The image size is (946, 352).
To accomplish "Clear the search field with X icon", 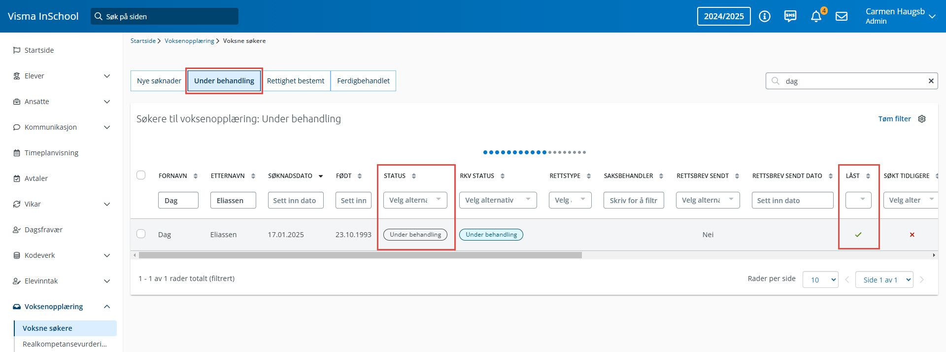I will 931,81.
